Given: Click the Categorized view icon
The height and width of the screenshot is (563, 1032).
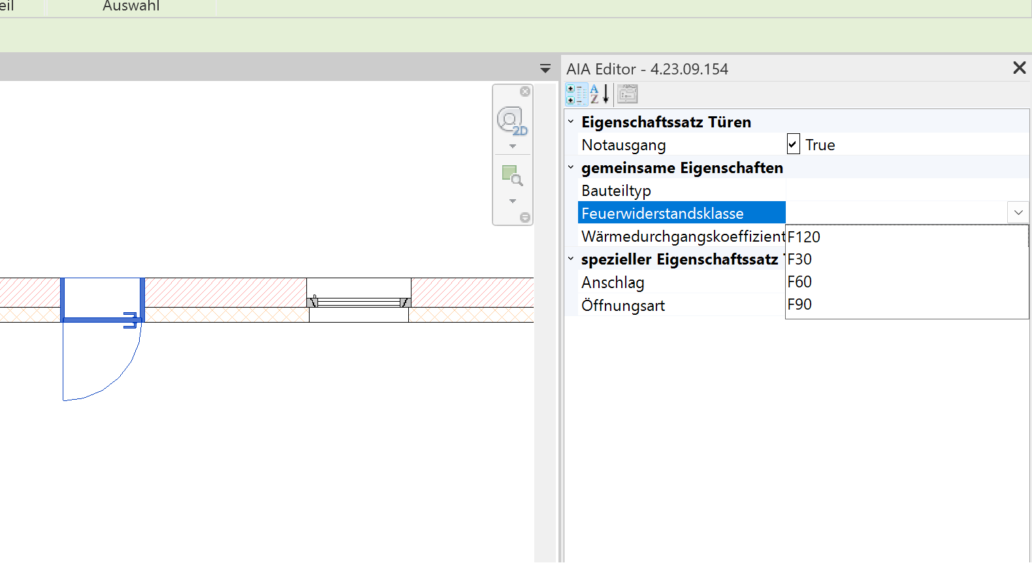Looking at the screenshot, I should pyautogui.click(x=576, y=94).
